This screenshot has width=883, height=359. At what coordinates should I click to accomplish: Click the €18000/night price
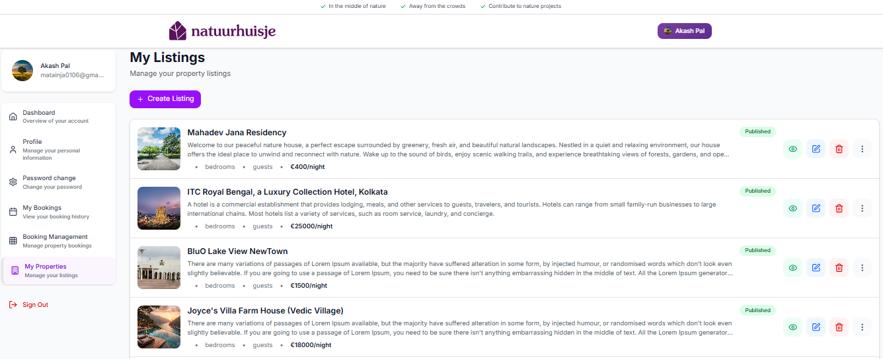tap(311, 345)
